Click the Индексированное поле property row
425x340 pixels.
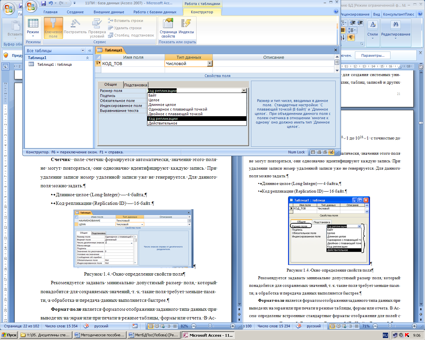(x=123, y=106)
